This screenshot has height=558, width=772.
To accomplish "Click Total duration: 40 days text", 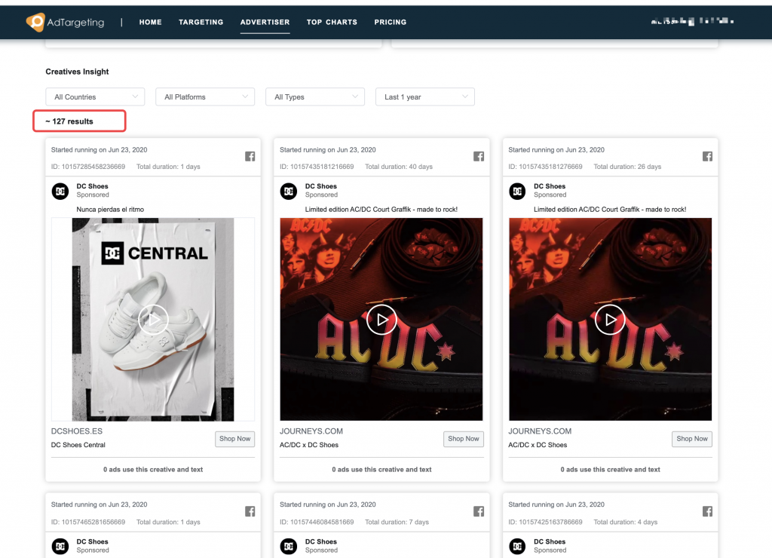I will coord(399,167).
